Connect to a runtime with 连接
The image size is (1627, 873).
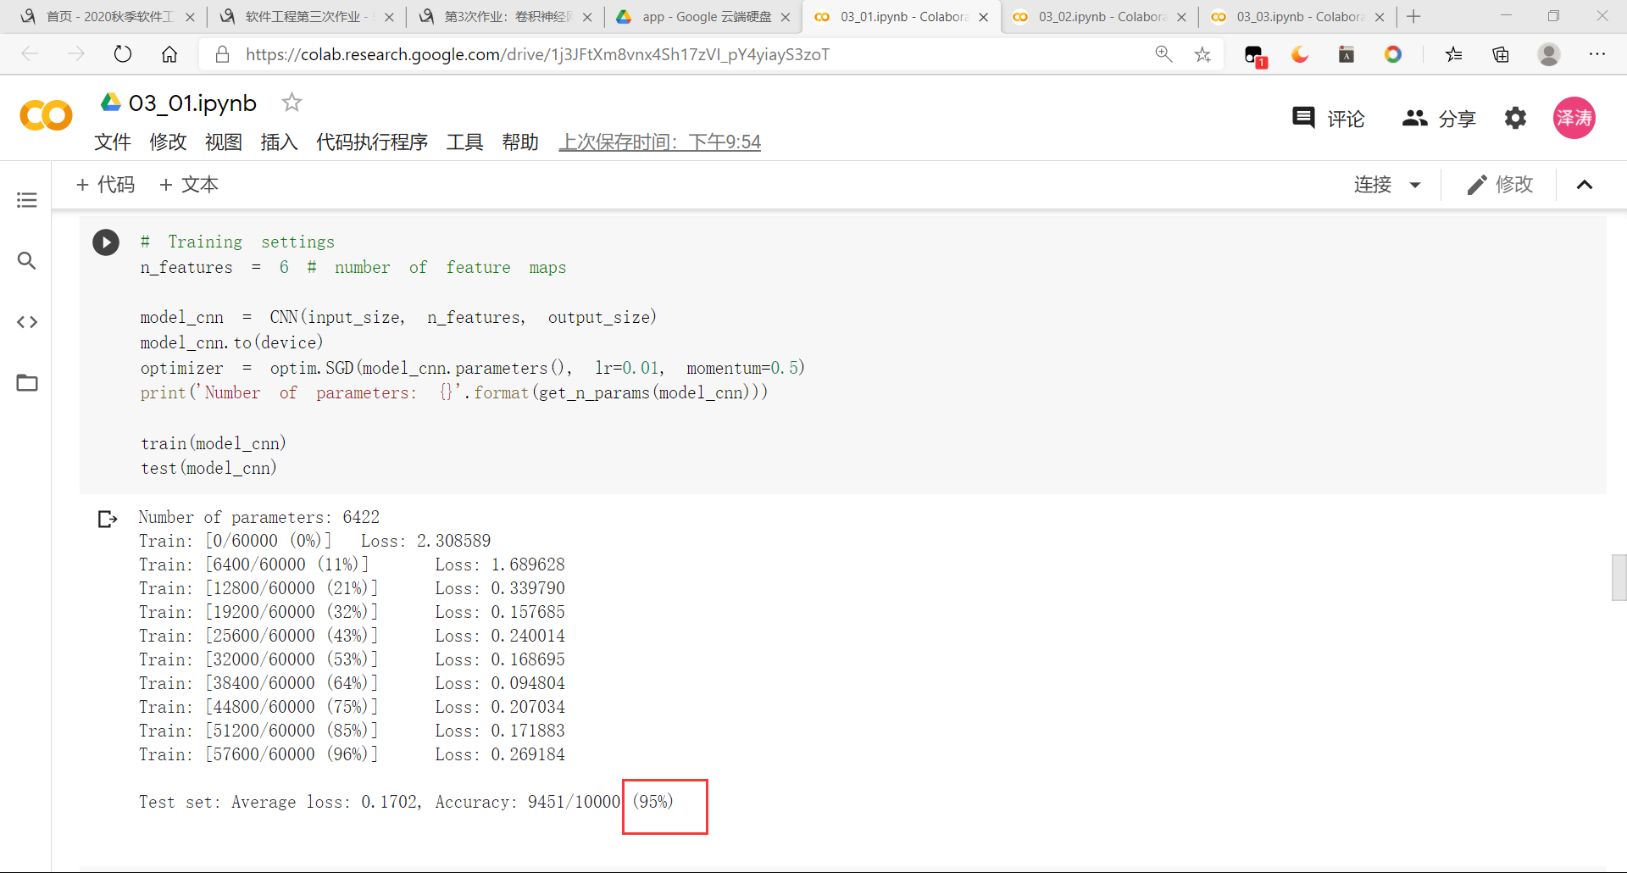pyautogui.click(x=1373, y=185)
